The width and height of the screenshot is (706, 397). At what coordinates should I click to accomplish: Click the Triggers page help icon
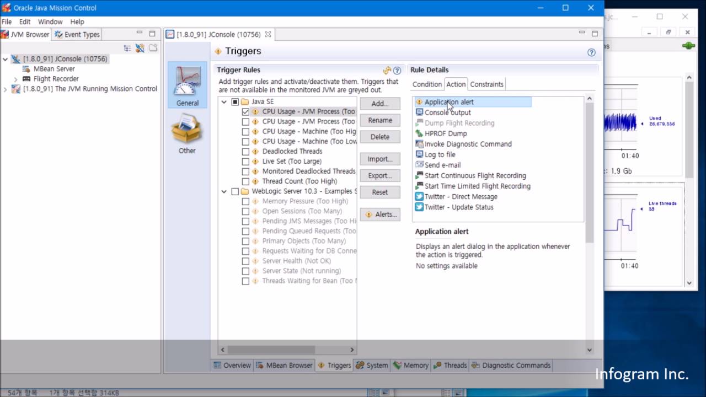click(x=591, y=52)
